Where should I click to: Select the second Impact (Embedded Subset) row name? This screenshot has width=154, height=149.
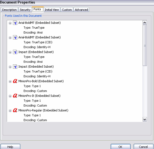click(x=36, y=67)
